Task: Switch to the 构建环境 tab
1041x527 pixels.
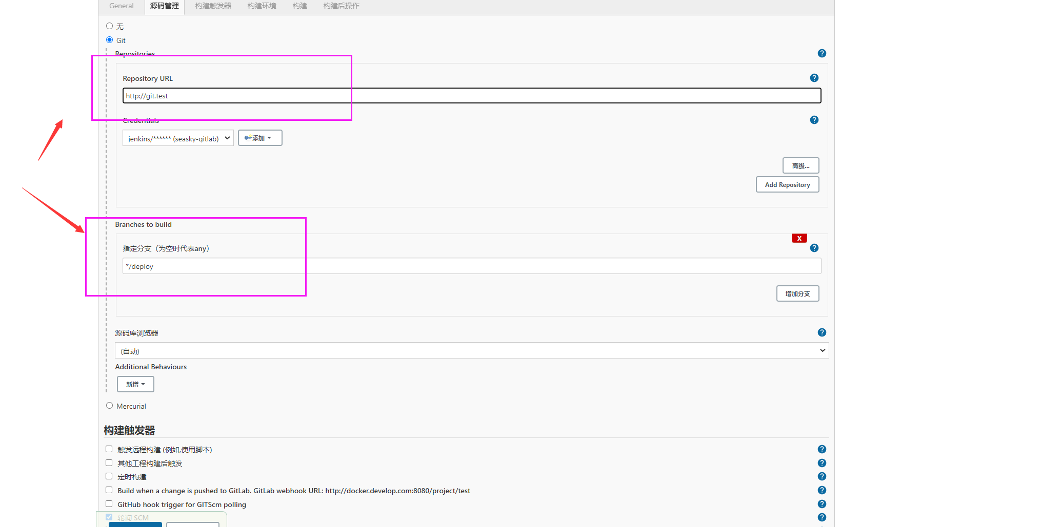Action: click(x=262, y=6)
